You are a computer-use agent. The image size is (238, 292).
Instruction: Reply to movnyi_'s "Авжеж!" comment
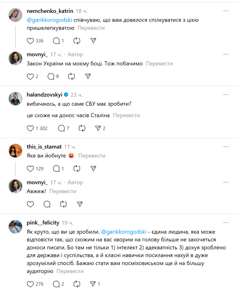(x=47, y=204)
